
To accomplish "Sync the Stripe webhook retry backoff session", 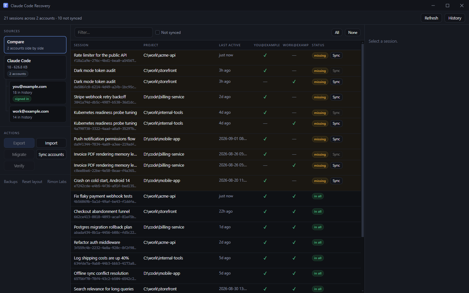I will pos(336,97).
